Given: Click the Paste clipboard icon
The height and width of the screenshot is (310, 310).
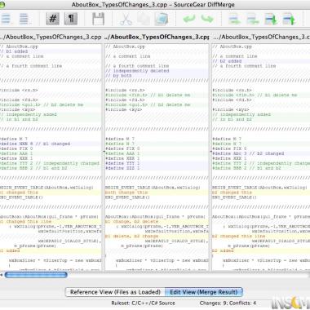Looking at the screenshot, I should pos(162,19).
